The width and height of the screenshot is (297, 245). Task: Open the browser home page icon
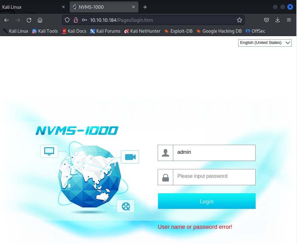(x=40, y=20)
